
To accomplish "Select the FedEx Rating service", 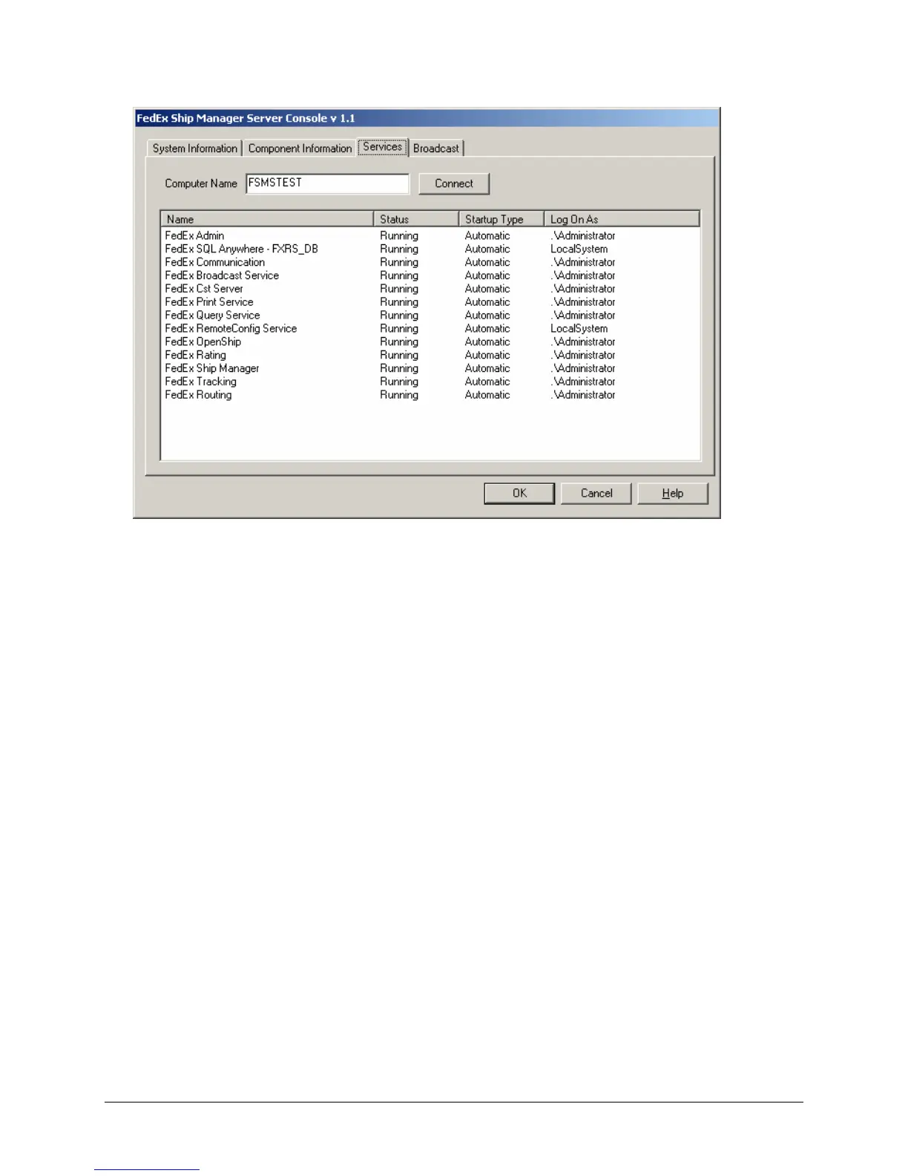I will pos(430,356).
